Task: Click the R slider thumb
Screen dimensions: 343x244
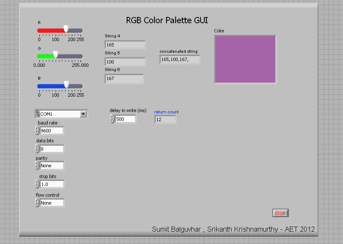Action: (x=66, y=29)
